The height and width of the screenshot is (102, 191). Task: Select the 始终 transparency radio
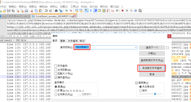140,90
